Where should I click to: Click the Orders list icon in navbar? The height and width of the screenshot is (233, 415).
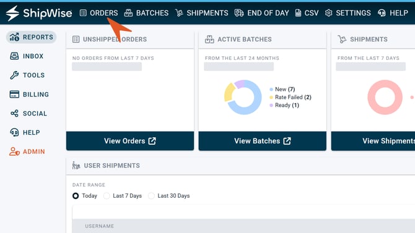click(83, 13)
